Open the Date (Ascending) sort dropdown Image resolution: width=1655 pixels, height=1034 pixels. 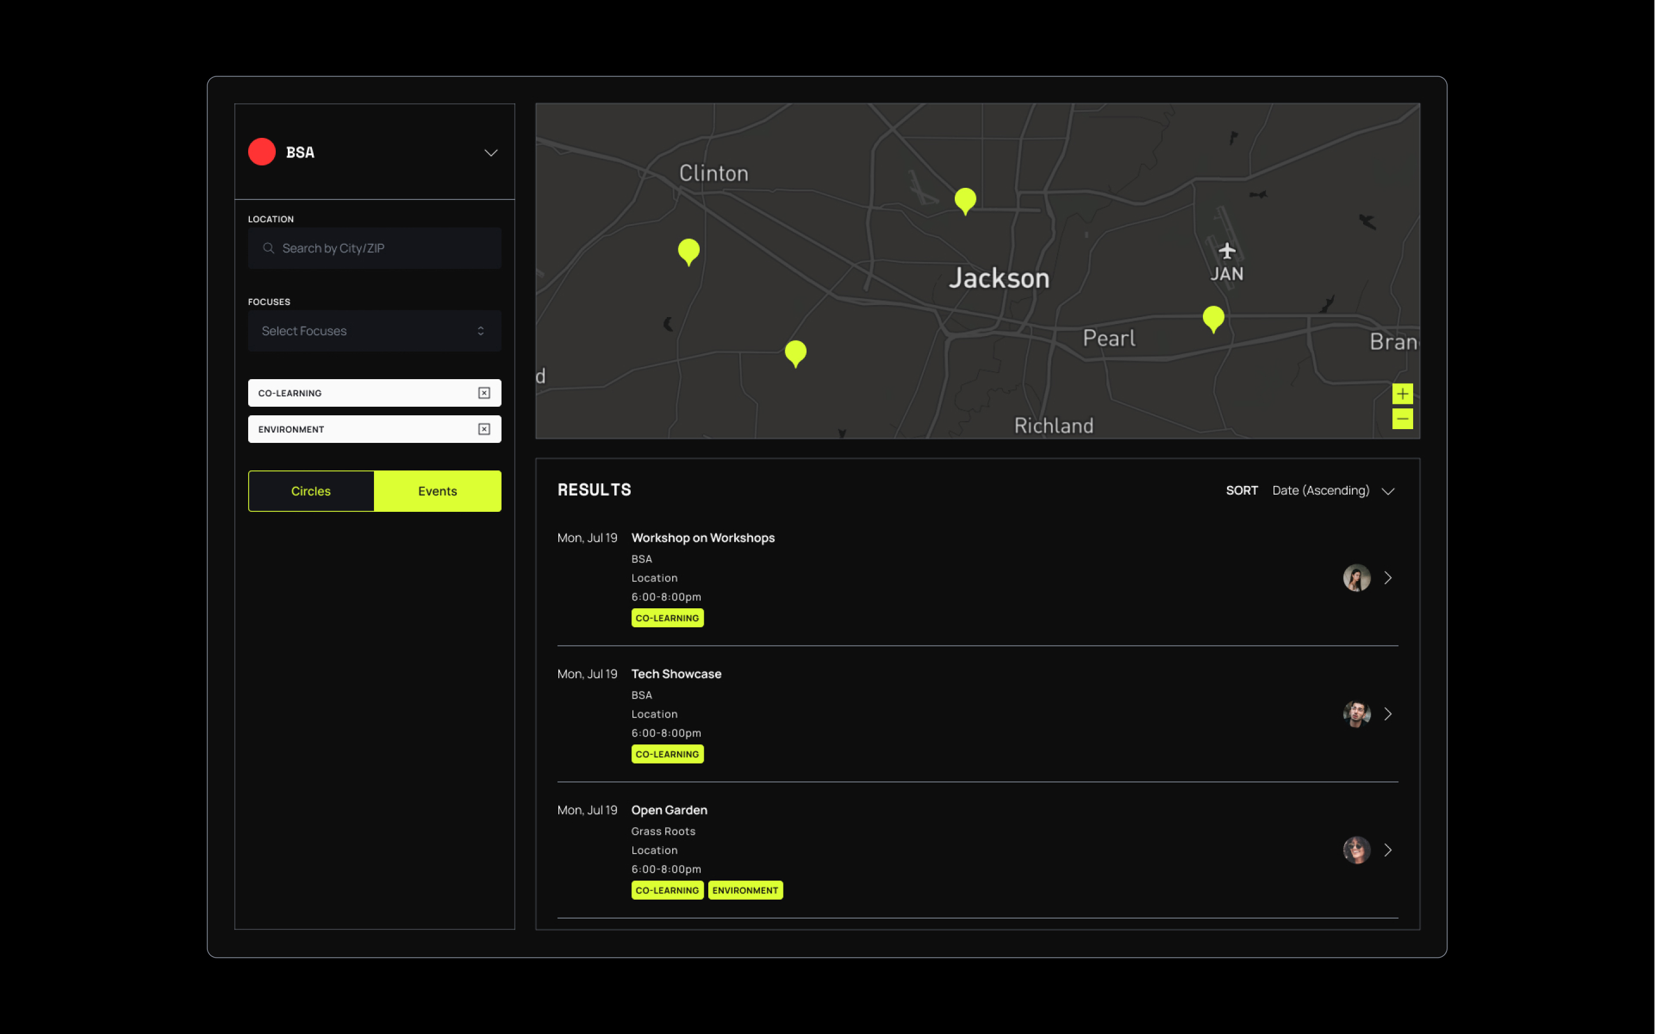pos(1333,491)
